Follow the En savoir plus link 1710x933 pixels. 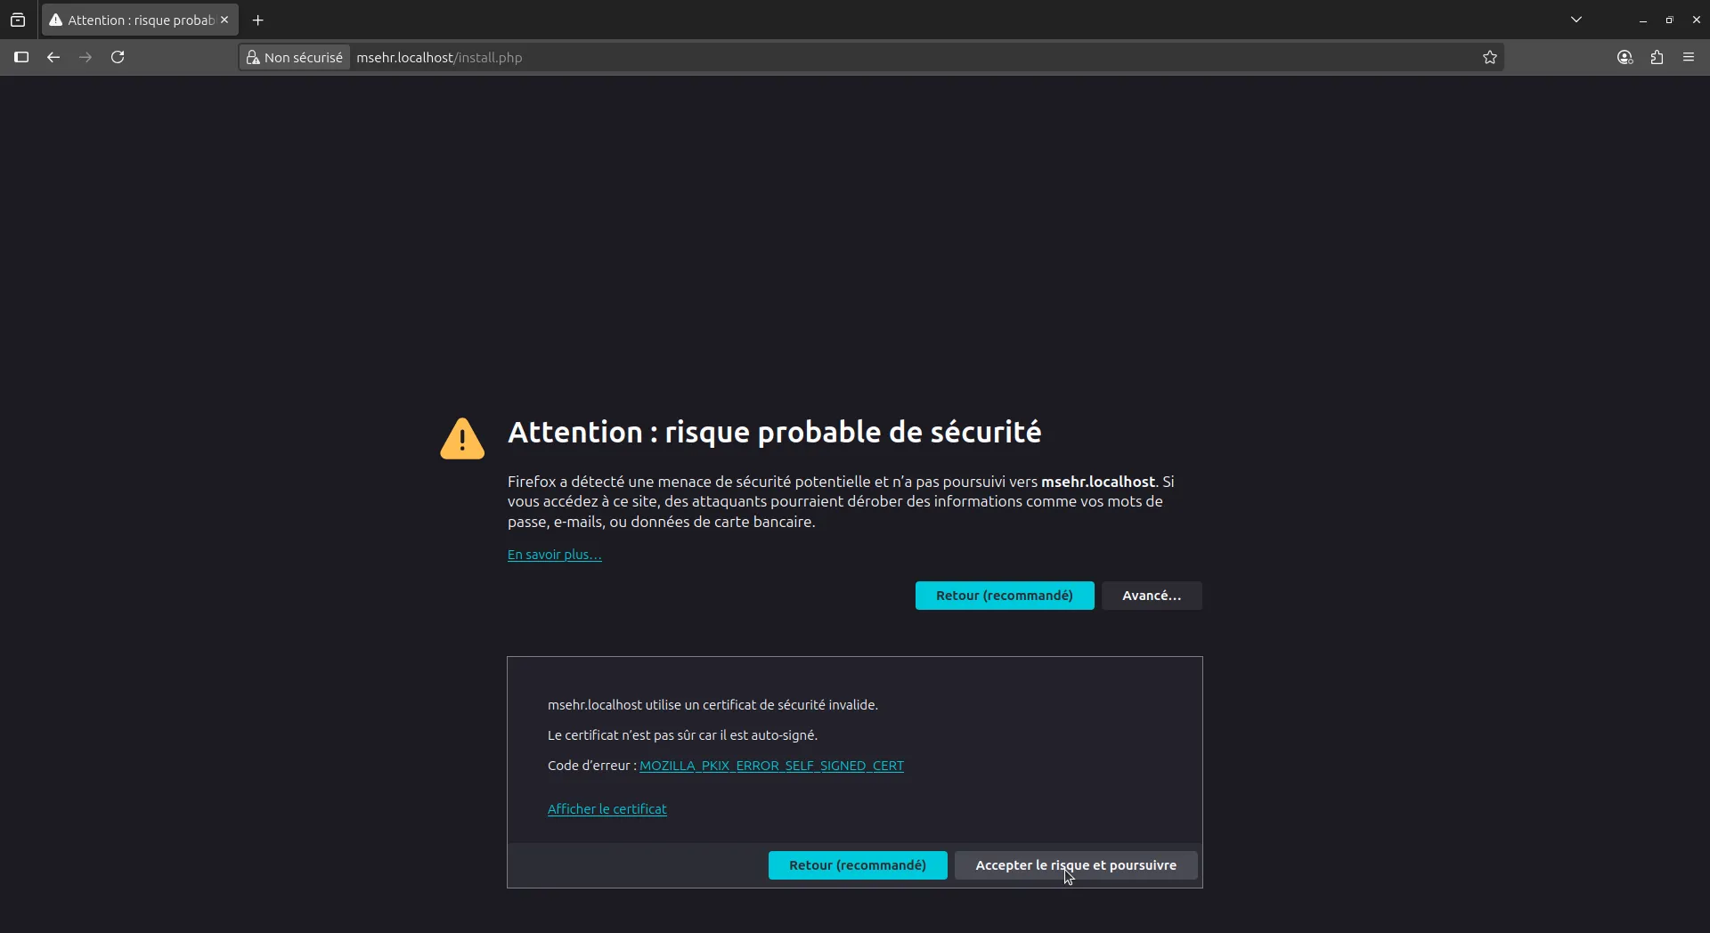(553, 555)
